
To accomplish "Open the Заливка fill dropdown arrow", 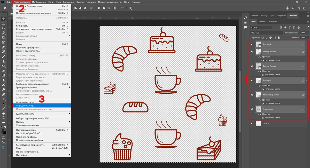I will coord(307,38).
